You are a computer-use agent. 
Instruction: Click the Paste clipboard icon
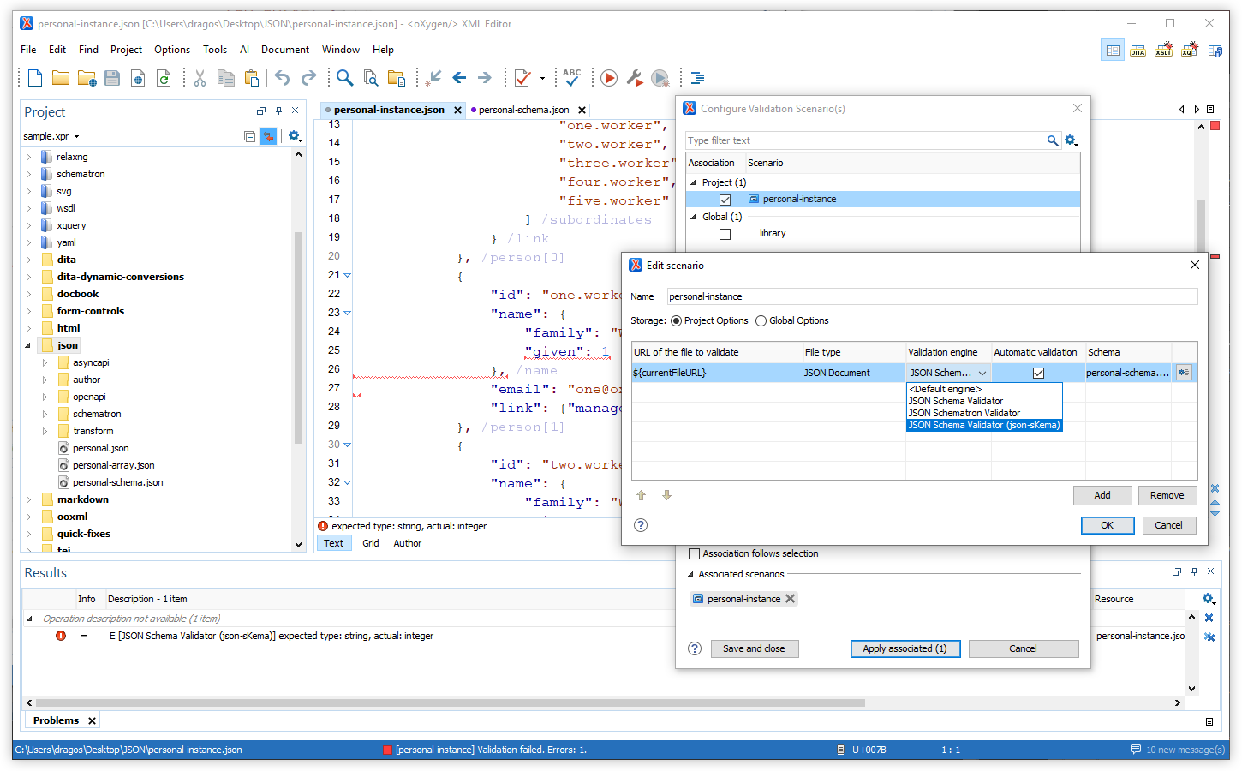pos(252,78)
